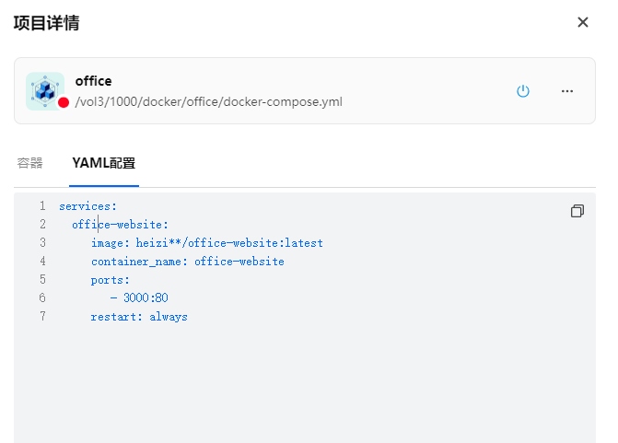This screenshot has height=443, width=618.
Task: Select the YAML配置 tab
Action: tap(103, 163)
